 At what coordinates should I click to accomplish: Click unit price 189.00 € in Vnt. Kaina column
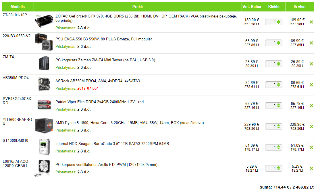click(x=252, y=20)
